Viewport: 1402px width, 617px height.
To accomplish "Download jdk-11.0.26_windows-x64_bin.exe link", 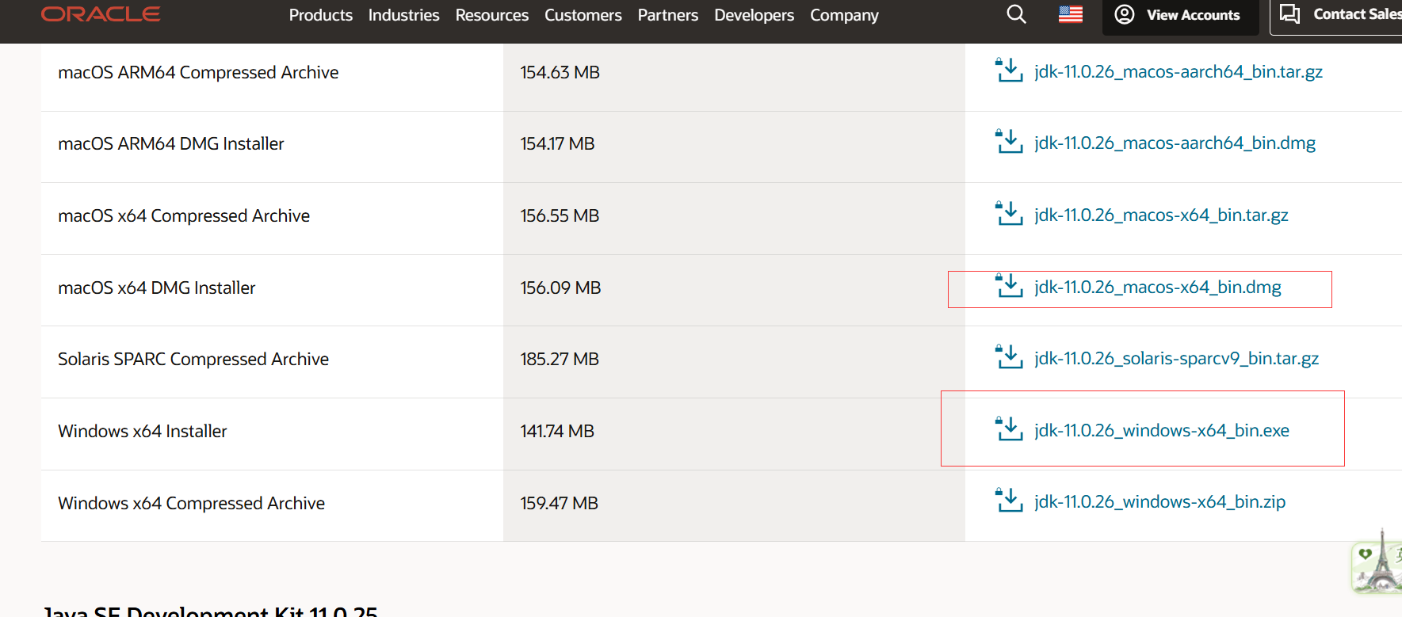I will (1162, 430).
